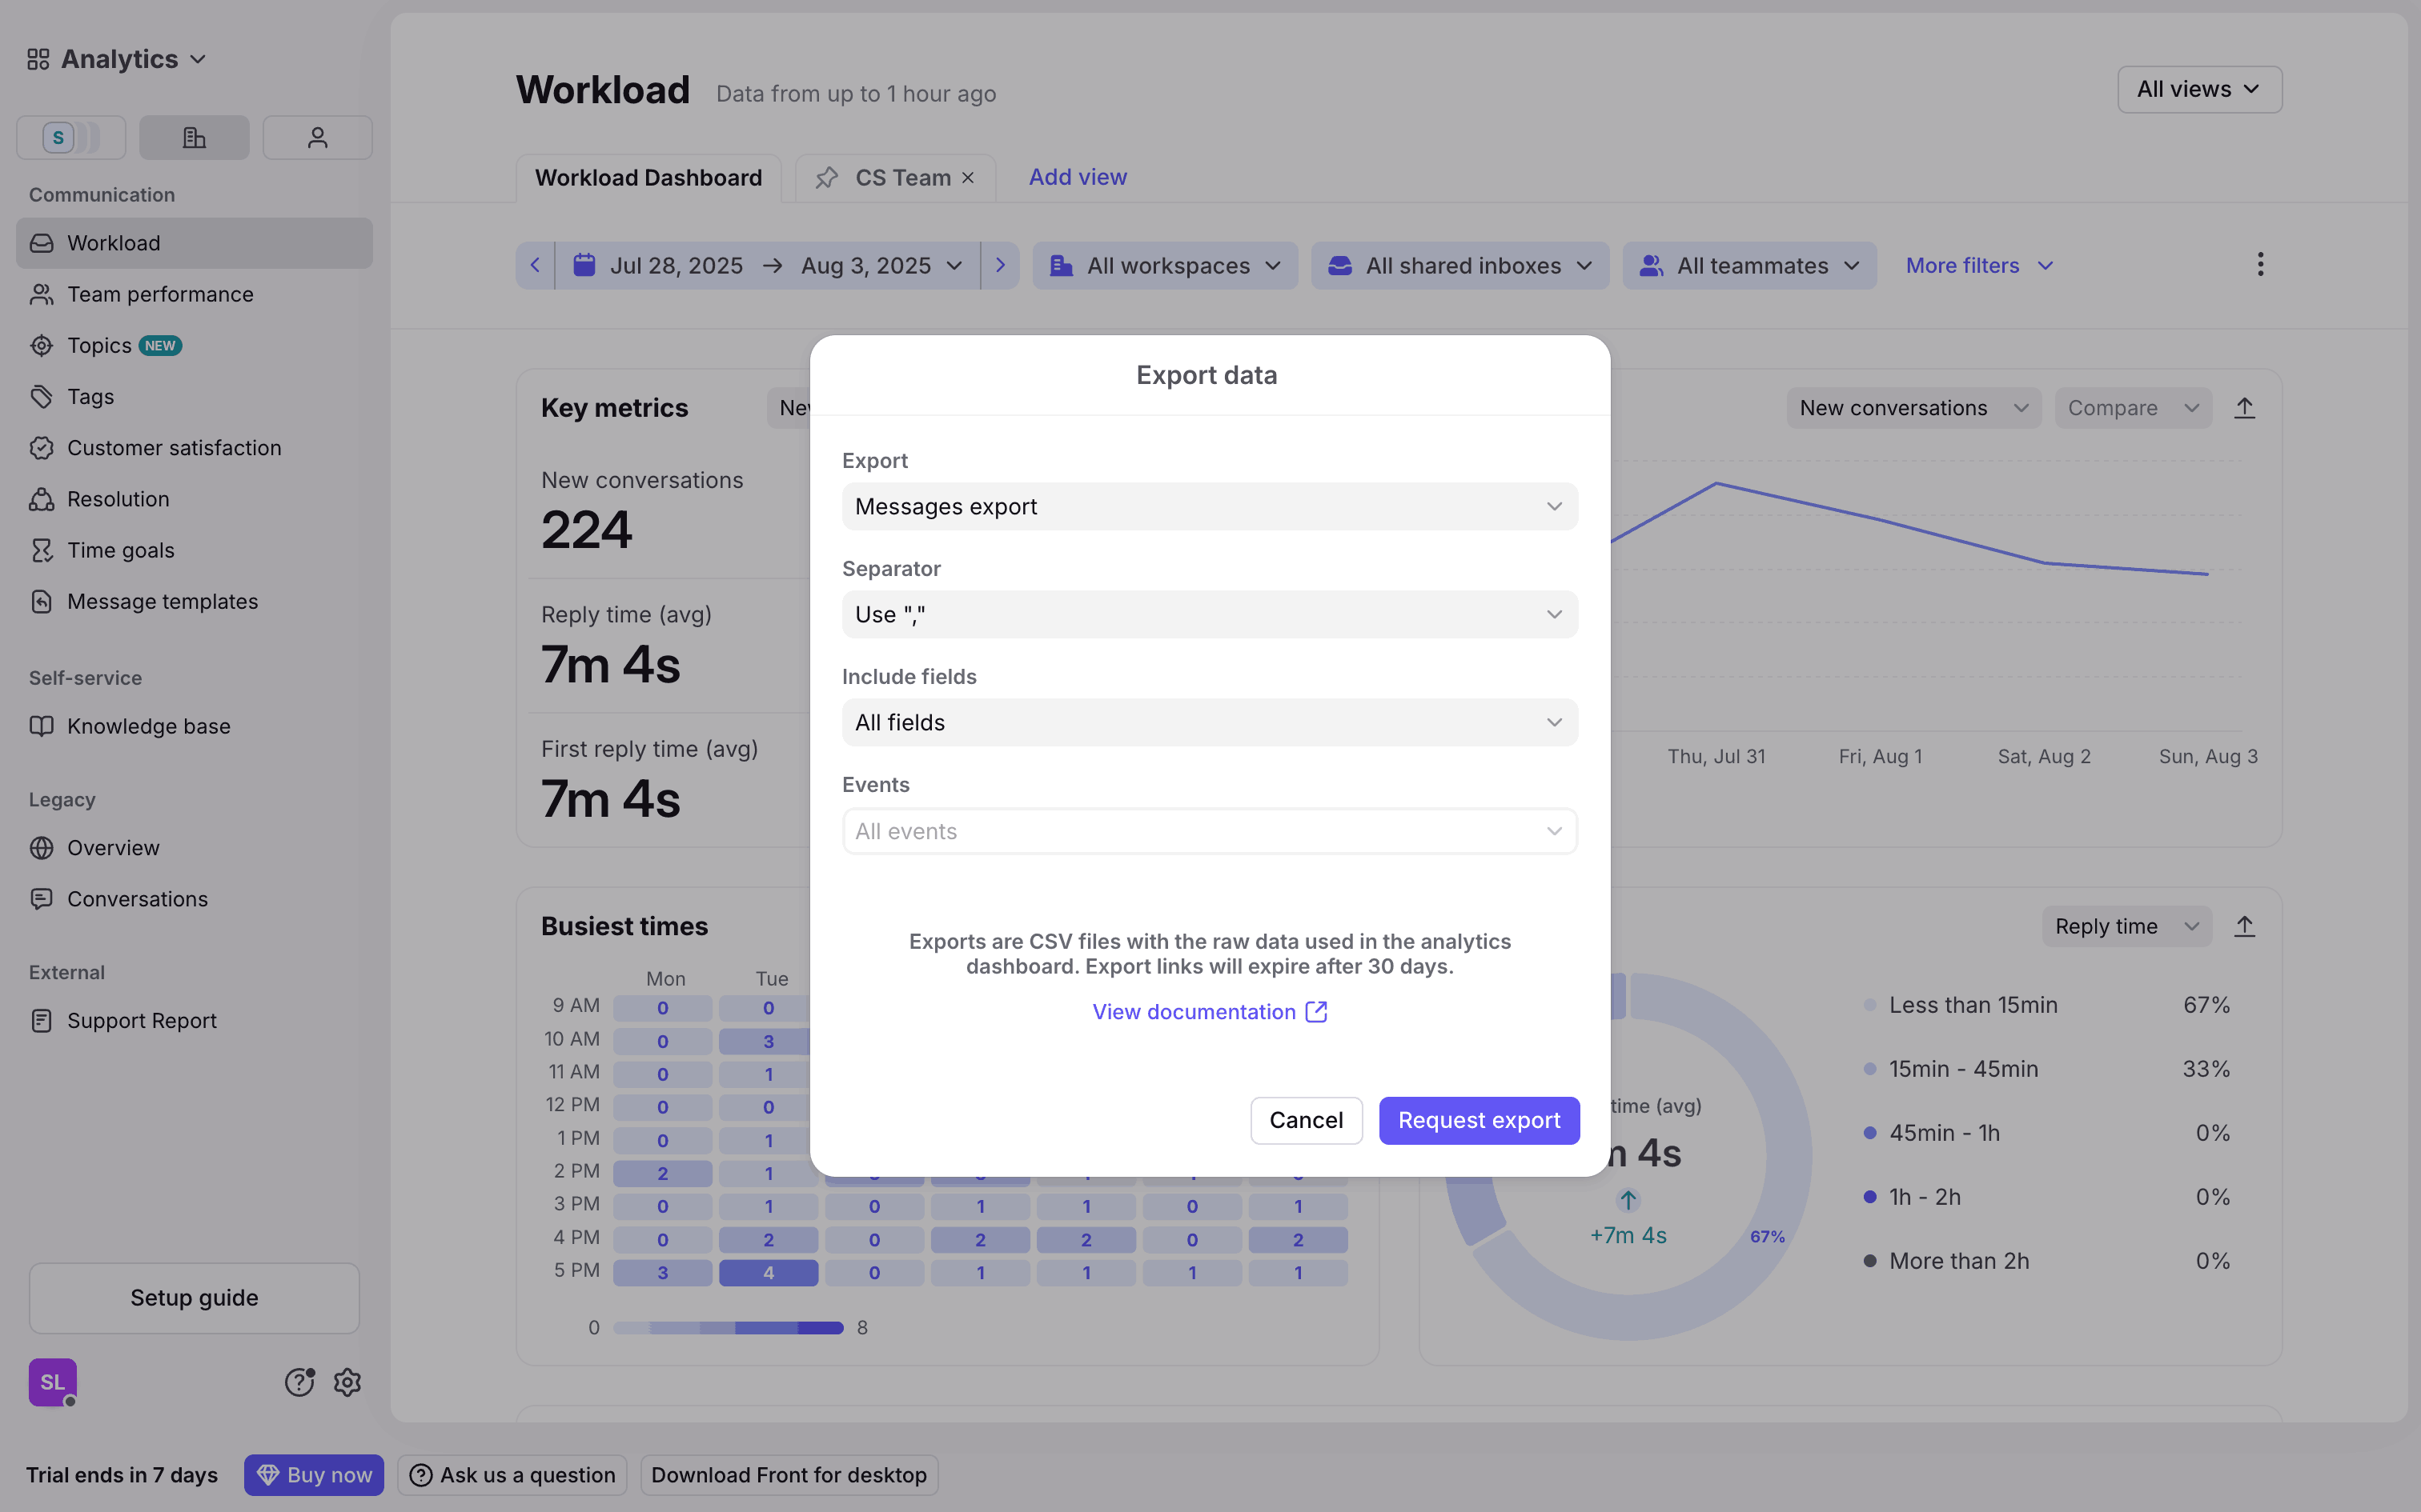Click the All events field

pos(1210,831)
